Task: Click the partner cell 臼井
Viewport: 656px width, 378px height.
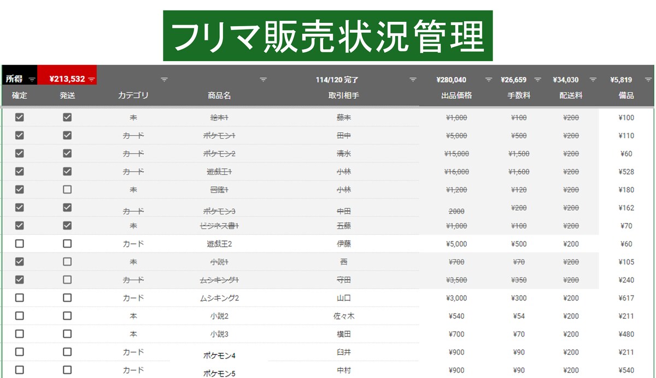Action: (x=344, y=352)
